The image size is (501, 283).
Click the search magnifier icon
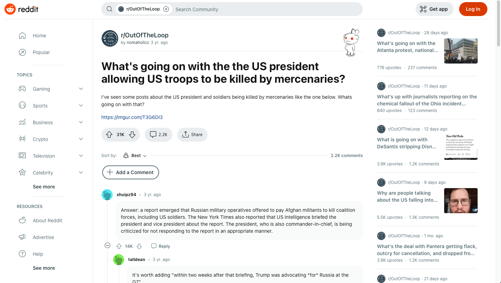[x=109, y=9]
